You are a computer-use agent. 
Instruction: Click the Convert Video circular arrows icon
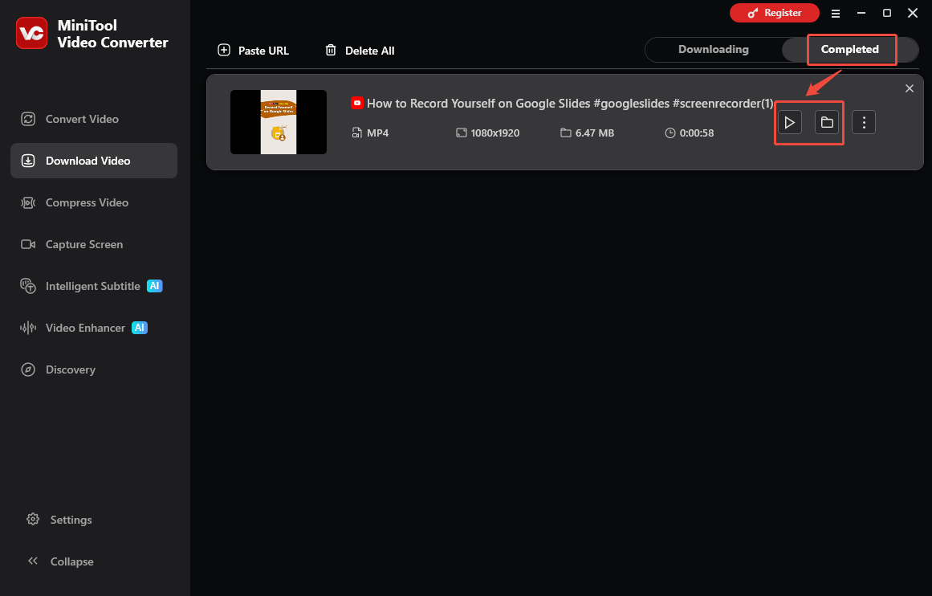tap(28, 119)
